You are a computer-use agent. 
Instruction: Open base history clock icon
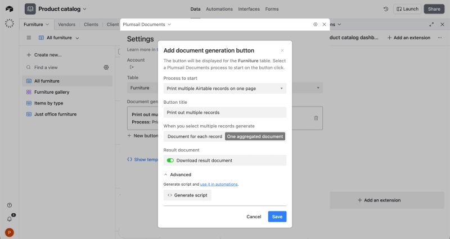pos(386,9)
